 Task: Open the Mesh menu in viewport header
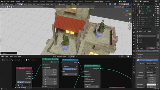point(38,4)
